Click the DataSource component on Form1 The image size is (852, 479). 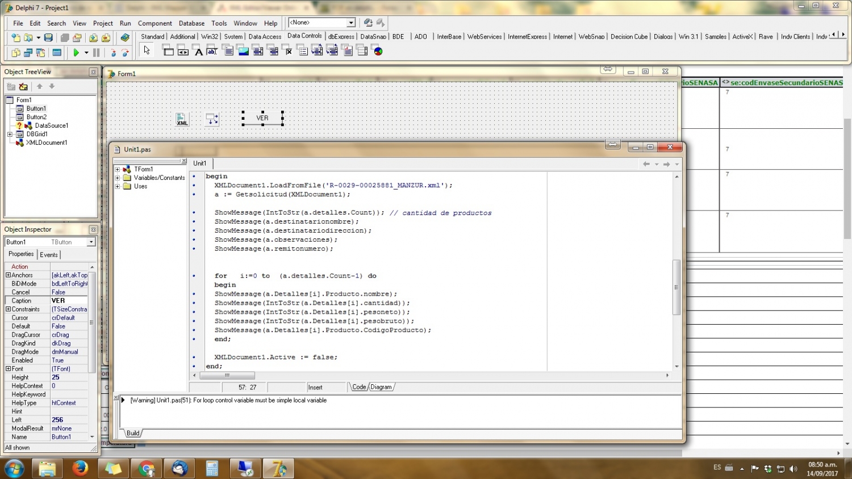tap(212, 119)
